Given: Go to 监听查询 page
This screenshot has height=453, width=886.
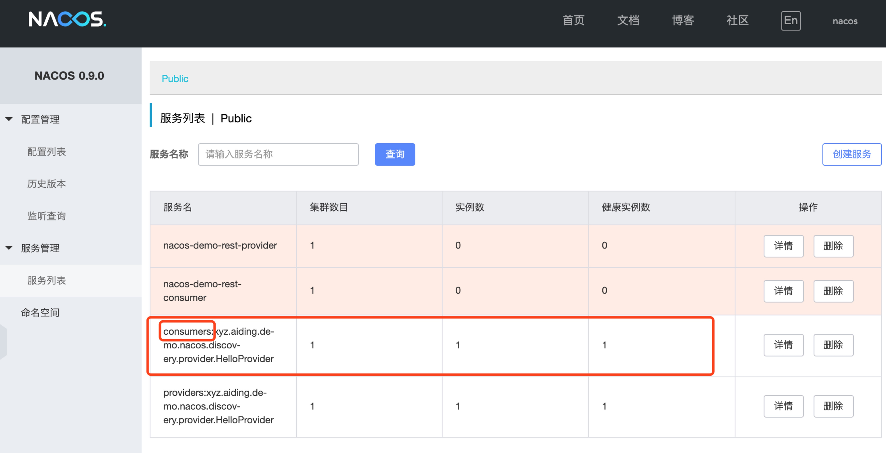Looking at the screenshot, I should click(x=46, y=216).
